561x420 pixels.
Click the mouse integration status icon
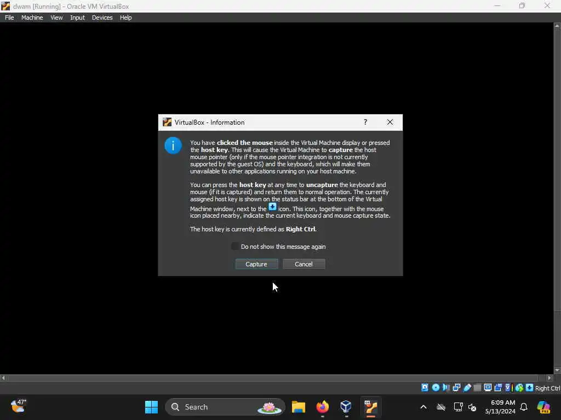point(519,388)
